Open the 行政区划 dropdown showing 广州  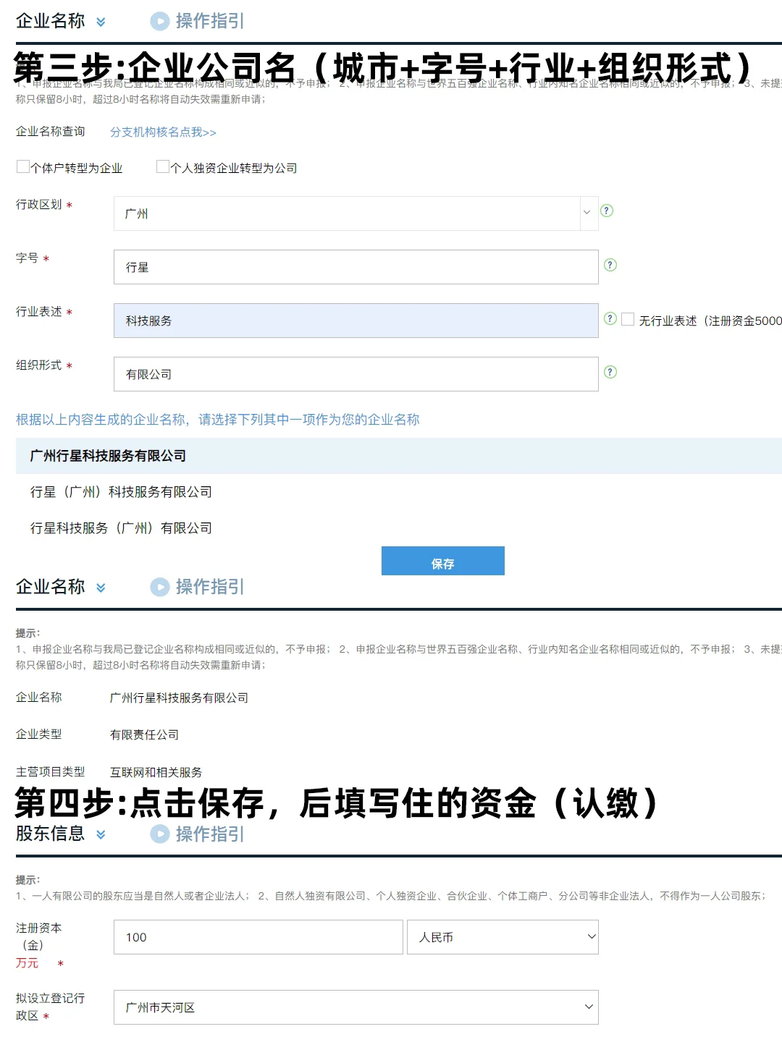[355, 213]
